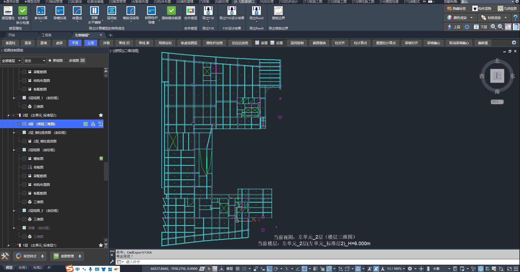Select the 多视图 radio button
The width and height of the screenshot is (520, 272).
pyautogui.click(x=66, y=61)
